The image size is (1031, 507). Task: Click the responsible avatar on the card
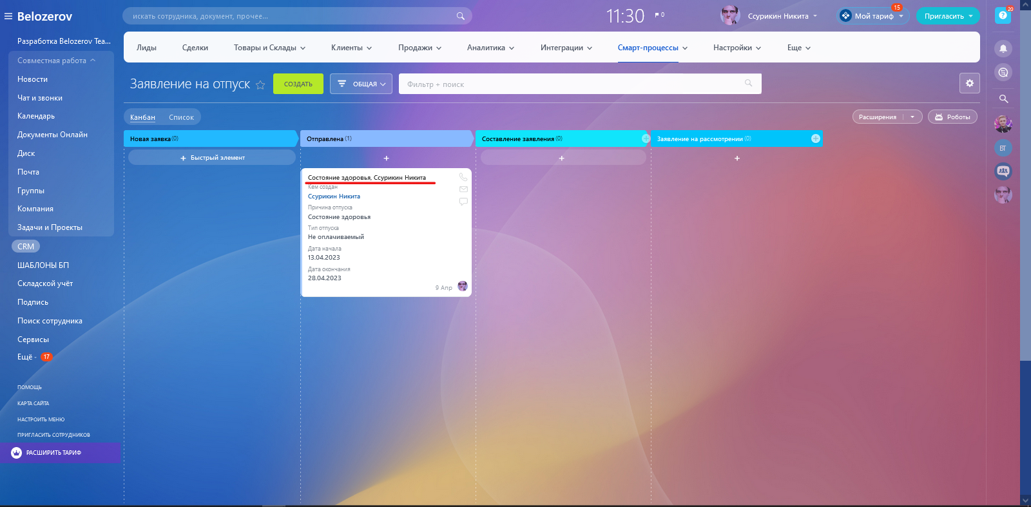(x=462, y=287)
